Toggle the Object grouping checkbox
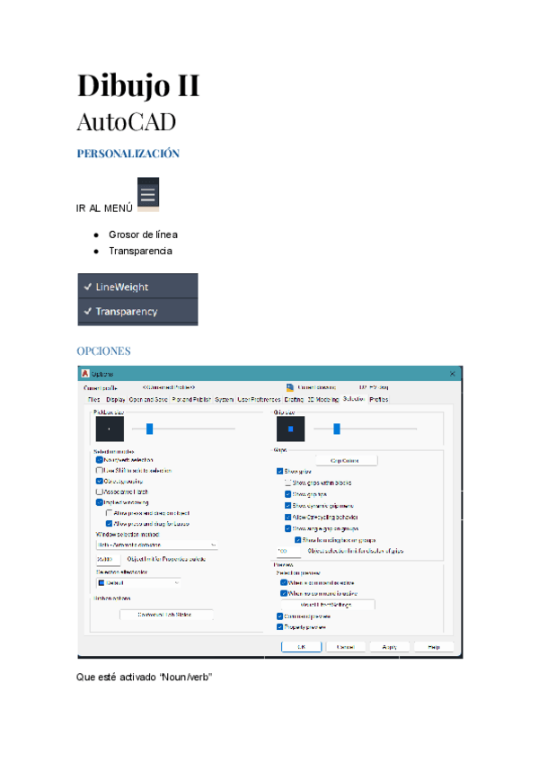 coord(99,481)
